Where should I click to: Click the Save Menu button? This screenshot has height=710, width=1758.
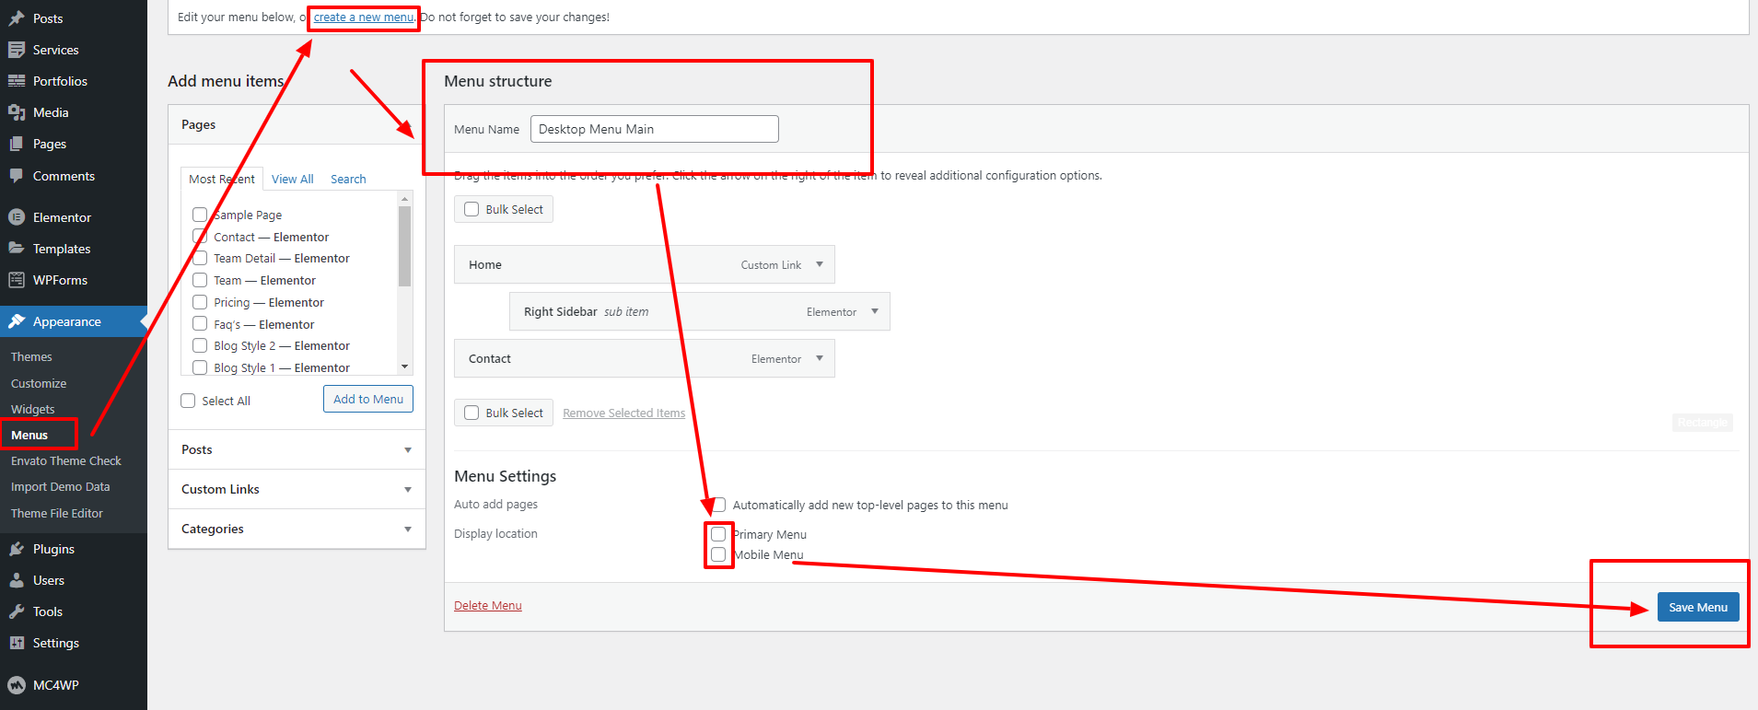coord(1697,607)
